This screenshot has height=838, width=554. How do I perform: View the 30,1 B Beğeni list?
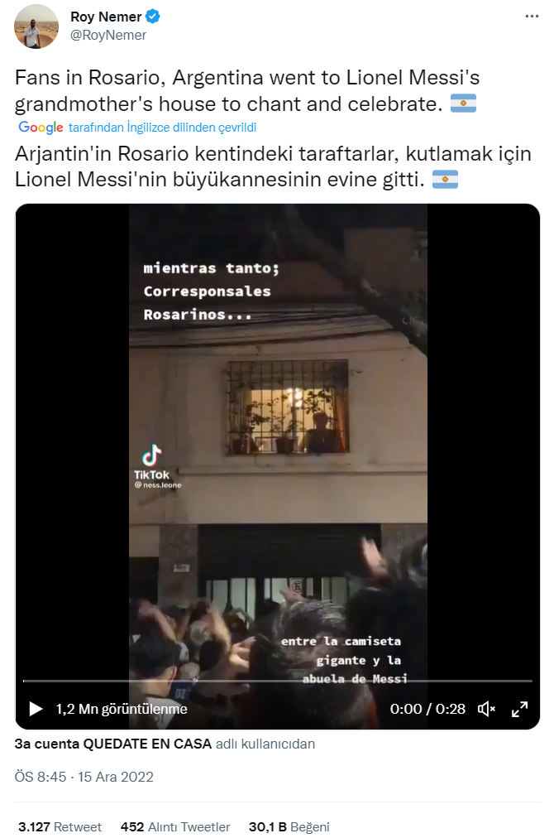pos(289,826)
